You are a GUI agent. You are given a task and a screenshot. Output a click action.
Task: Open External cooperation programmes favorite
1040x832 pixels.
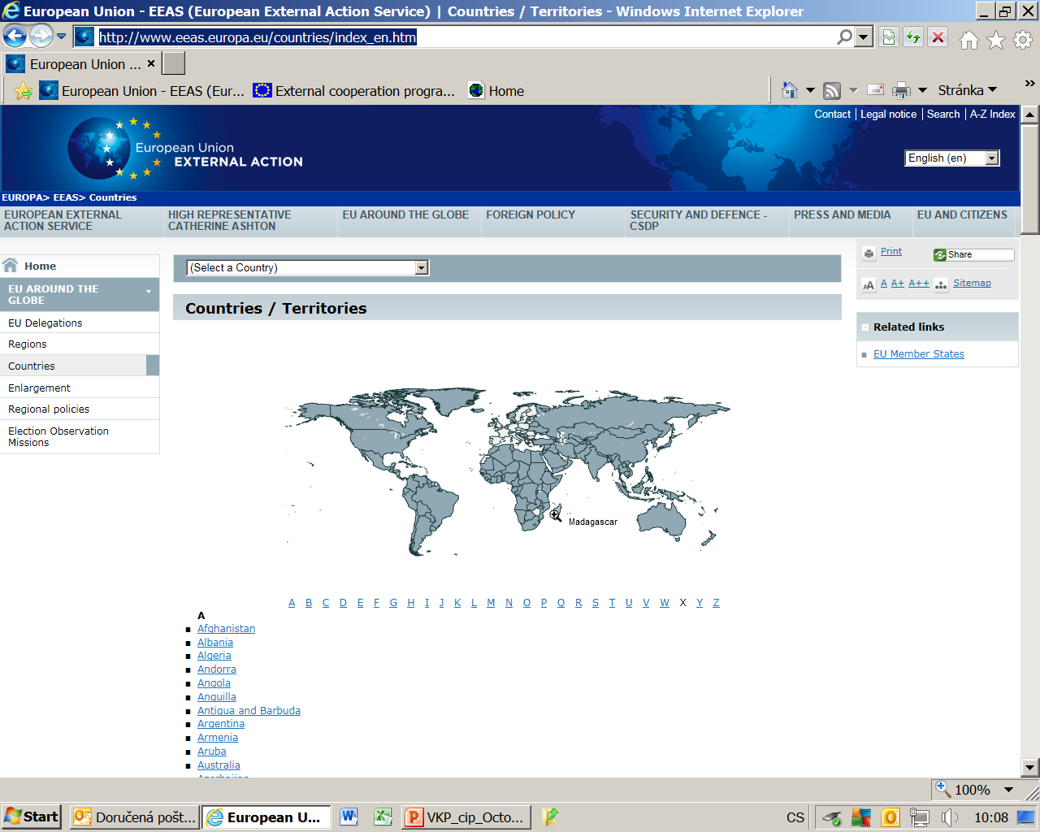point(353,91)
